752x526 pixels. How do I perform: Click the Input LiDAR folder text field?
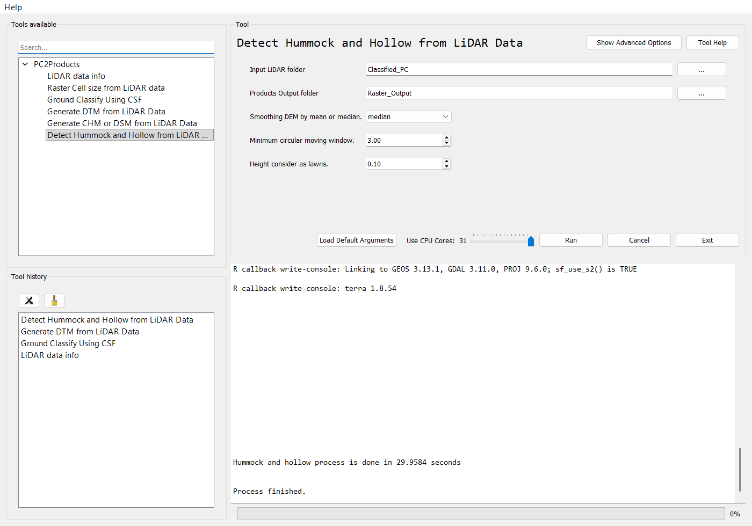coord(519,69)
